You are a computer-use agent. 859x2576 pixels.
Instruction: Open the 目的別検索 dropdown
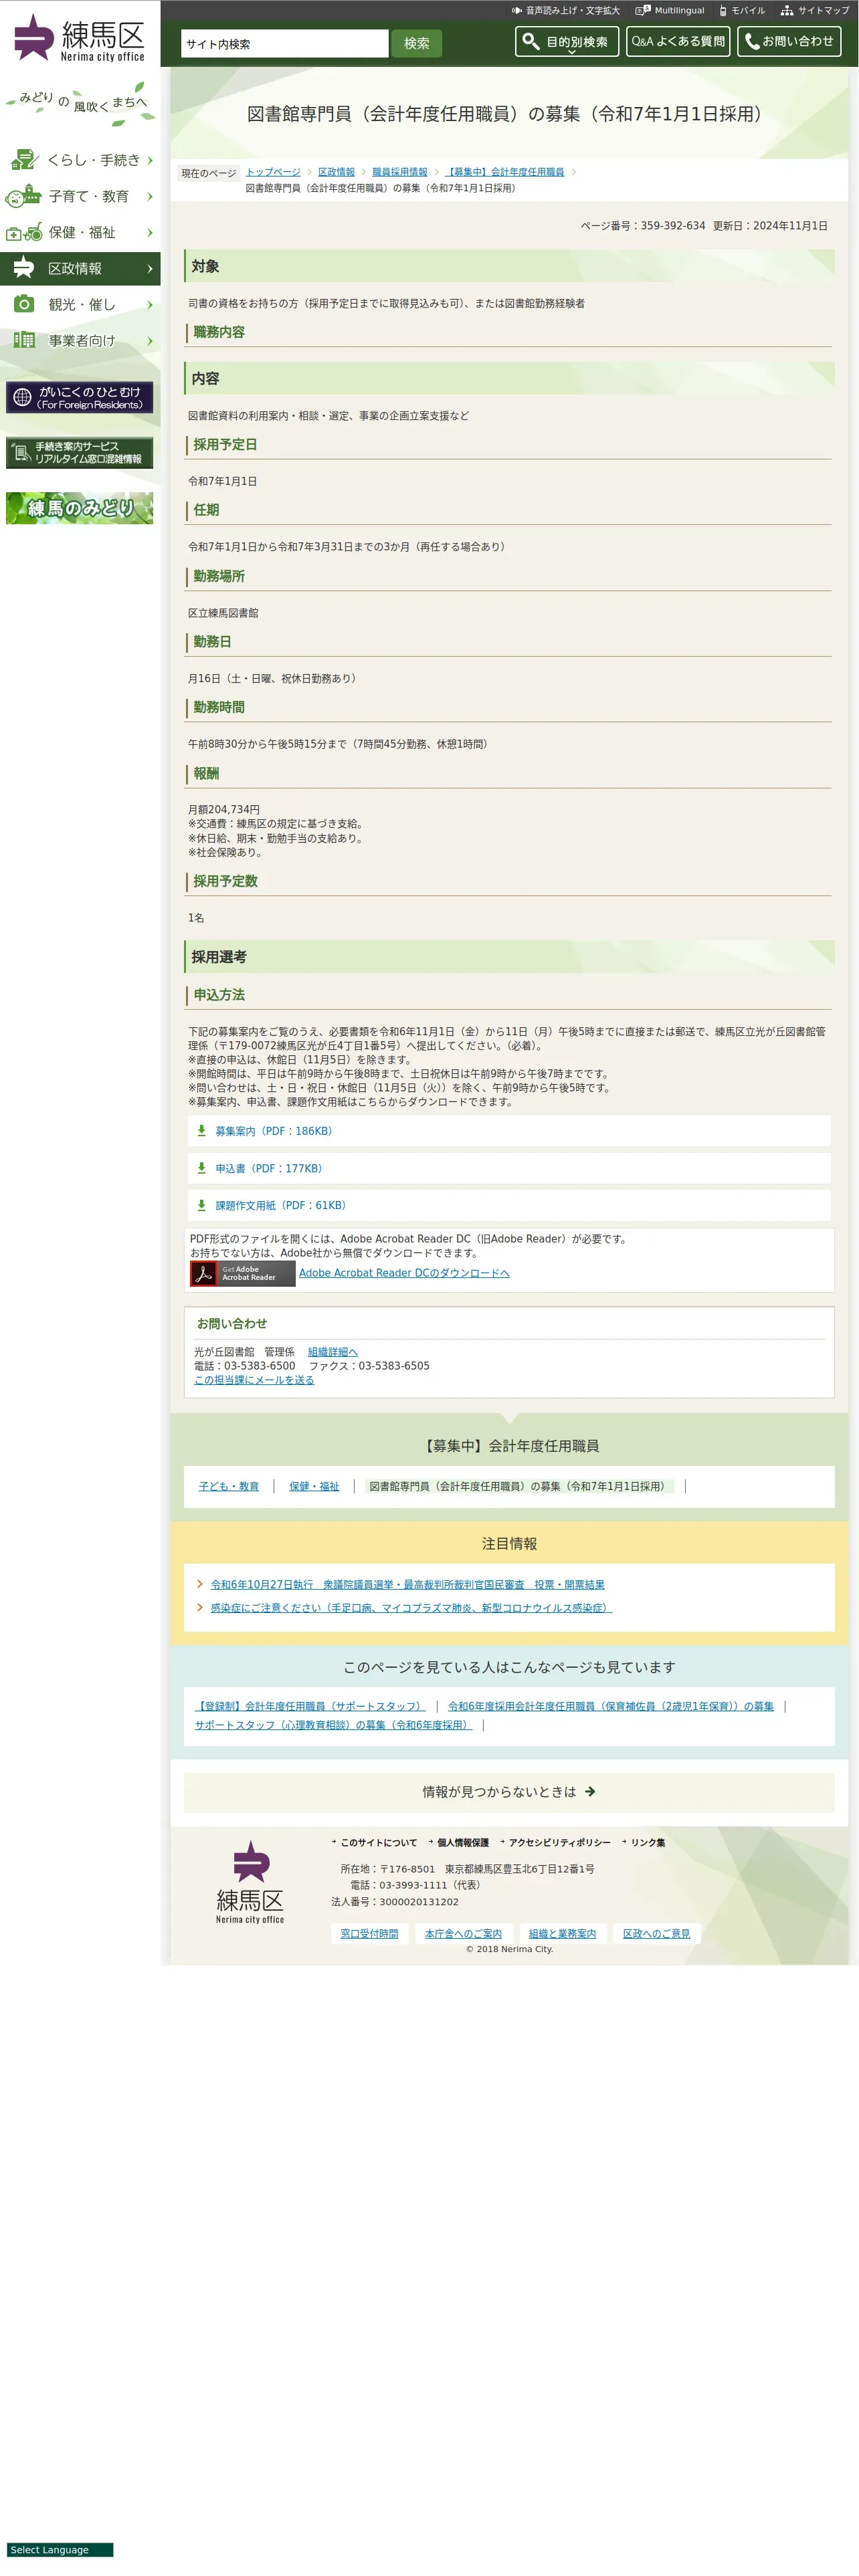tap(567, 41)
